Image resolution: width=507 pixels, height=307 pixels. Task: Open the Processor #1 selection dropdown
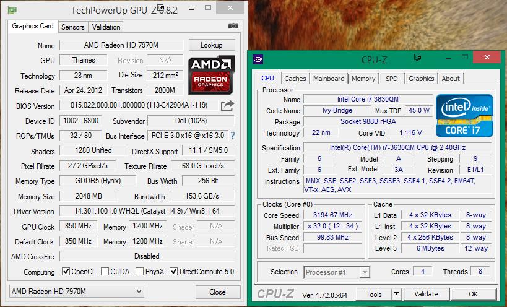click(337, 272)
